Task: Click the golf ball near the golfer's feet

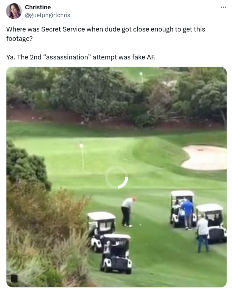Action: click(x=140, y=225)
